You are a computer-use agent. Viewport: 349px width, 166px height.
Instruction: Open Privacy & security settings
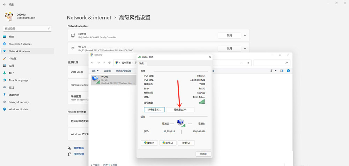[x=18, y=102]
